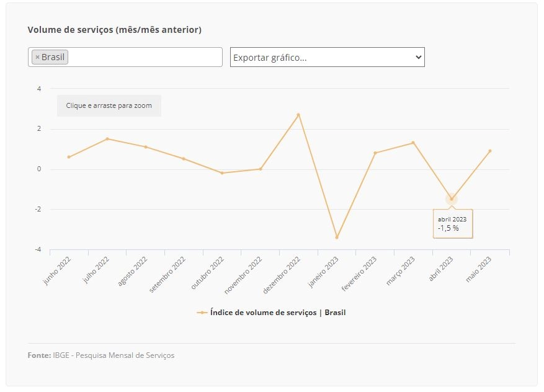Select the outubro 2022 data point
The width and height of the screenshot is (544, 392).
(x=222, y=173)
